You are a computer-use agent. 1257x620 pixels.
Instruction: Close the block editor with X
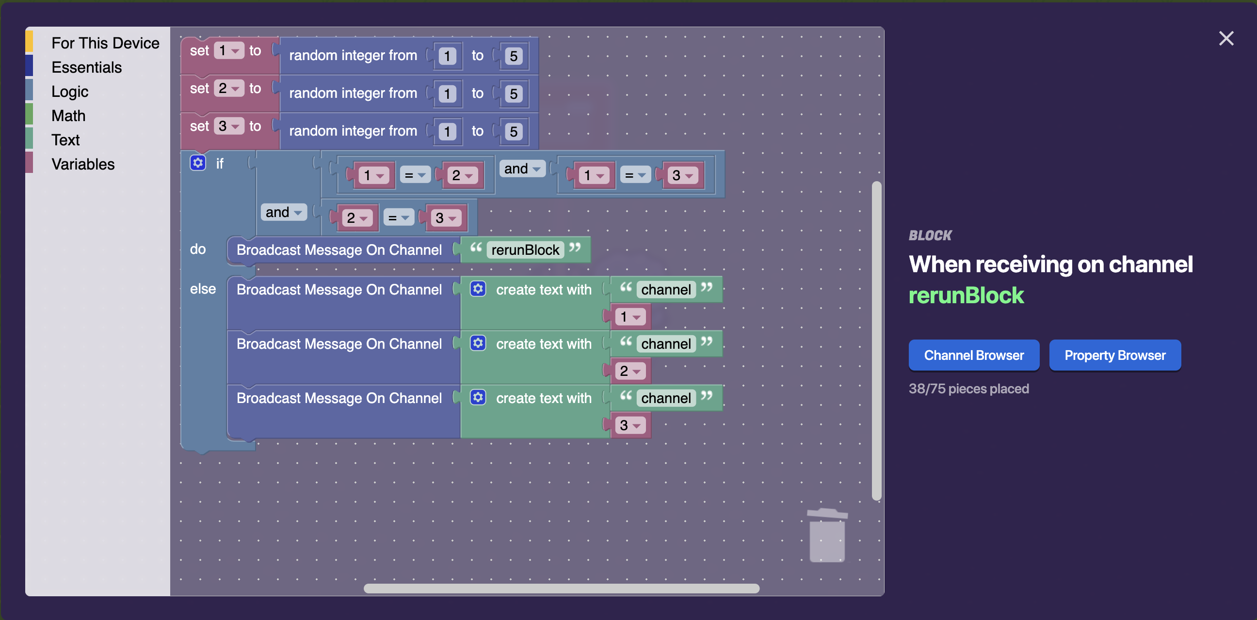[1226, 38]
